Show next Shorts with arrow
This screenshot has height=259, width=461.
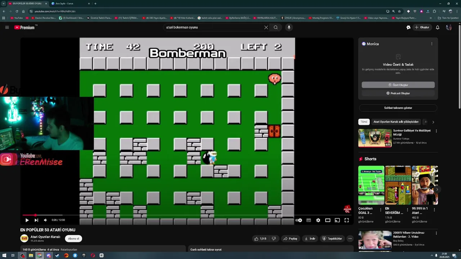point(437,189)
